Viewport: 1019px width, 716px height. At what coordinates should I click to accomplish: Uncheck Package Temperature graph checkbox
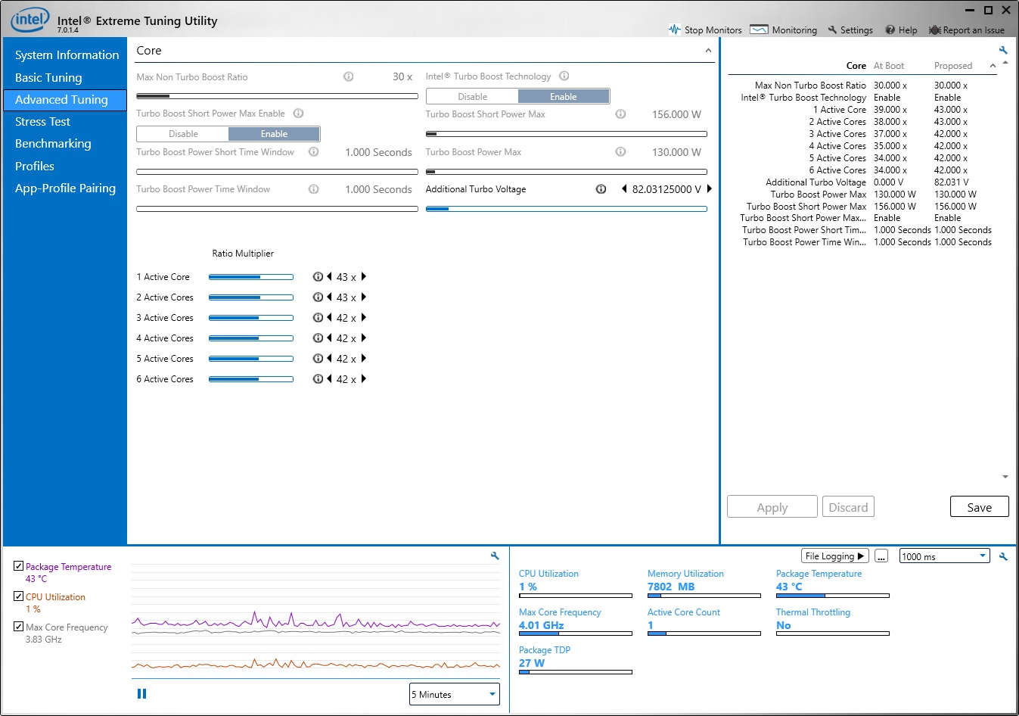tap(18, 566)
